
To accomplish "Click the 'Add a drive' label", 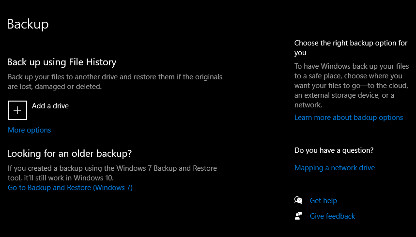I will 50,105.
